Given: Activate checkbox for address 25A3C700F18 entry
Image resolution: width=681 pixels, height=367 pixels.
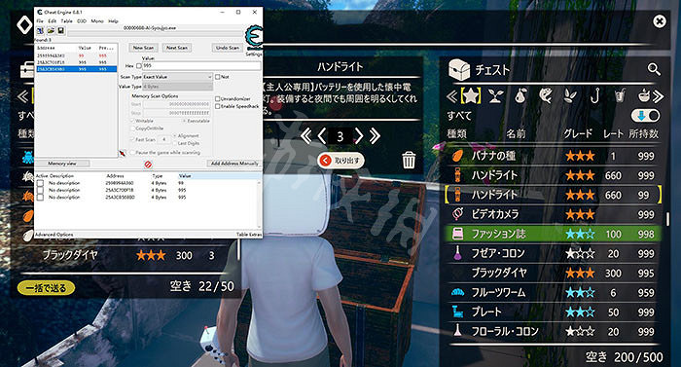Looking at the screenshot, I should pos(41,190).
